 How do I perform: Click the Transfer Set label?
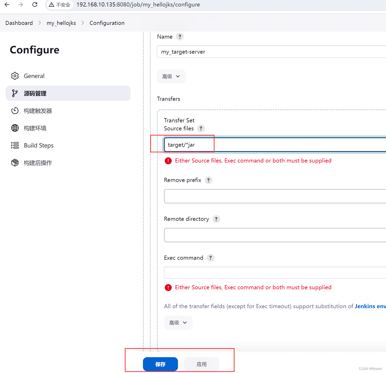point(179,121)
